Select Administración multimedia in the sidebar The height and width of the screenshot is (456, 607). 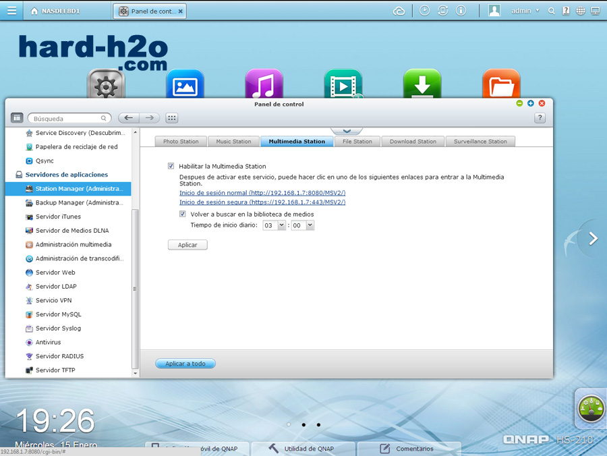pyautogui.click(x=68, y=244)
